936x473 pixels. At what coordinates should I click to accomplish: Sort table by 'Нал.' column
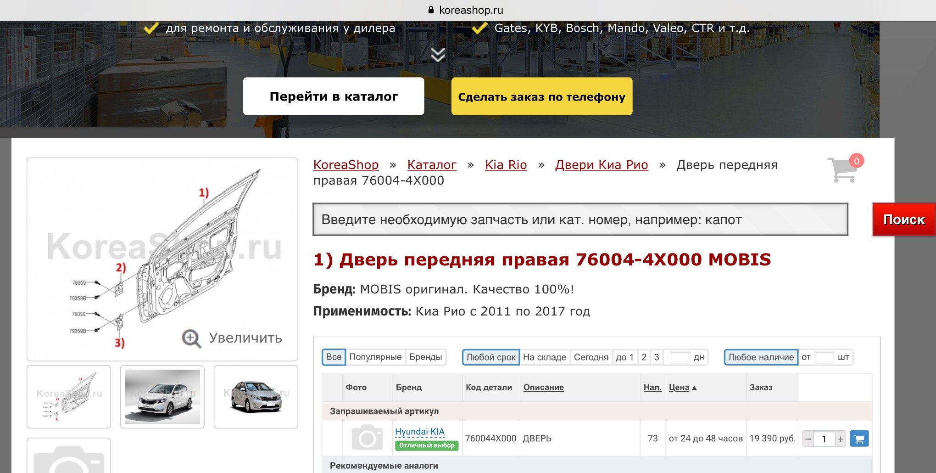tap(652, 387)
